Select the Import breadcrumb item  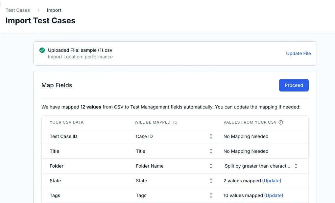tap(54, 10)
